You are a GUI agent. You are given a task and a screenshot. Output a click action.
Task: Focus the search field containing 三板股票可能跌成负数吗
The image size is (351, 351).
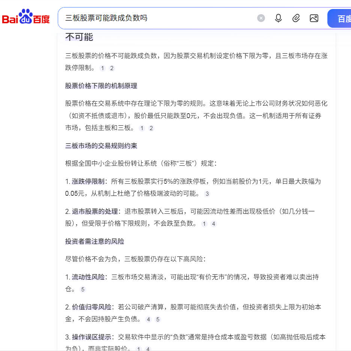157,18
